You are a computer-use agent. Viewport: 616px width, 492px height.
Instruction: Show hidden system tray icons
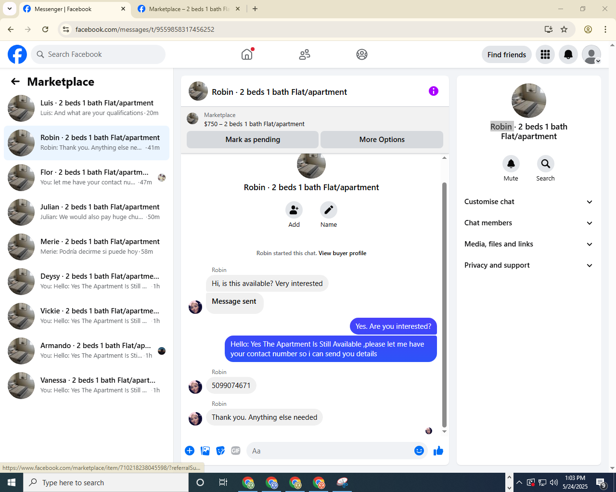click(519, 482)
